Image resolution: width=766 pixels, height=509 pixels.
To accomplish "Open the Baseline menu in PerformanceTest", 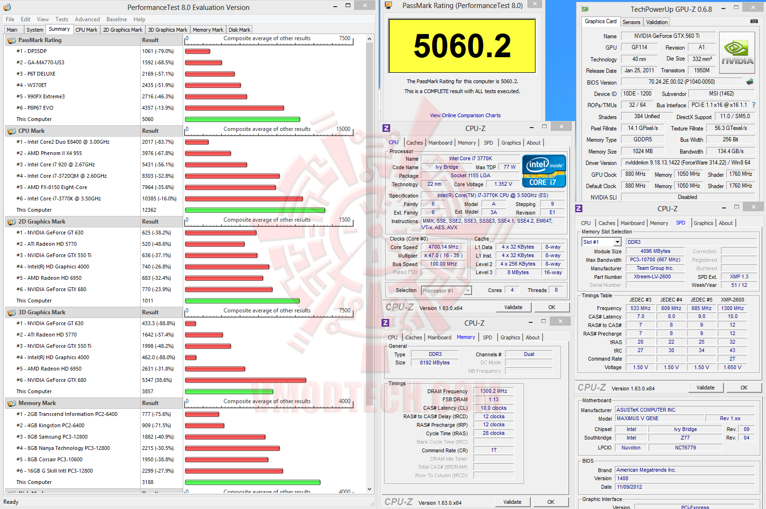I will tap(116, 19).
